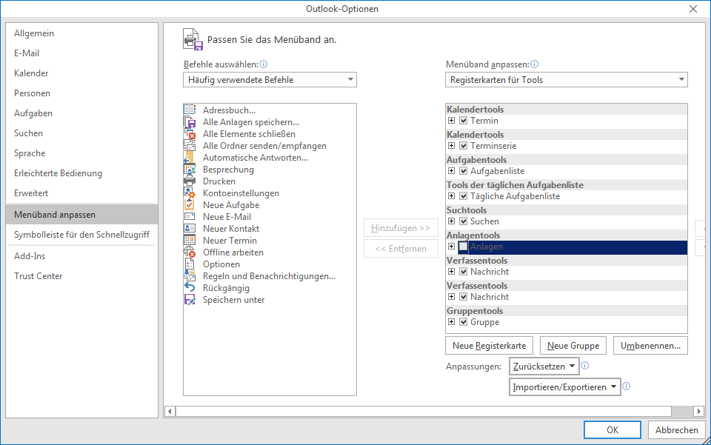Open the Befehle auswählen dropdown
The height and width of the screenshot is (445, 711).
click(270, 80)
